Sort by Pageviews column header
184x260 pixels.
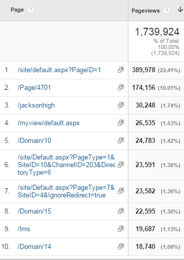click(x=146, y=11)
